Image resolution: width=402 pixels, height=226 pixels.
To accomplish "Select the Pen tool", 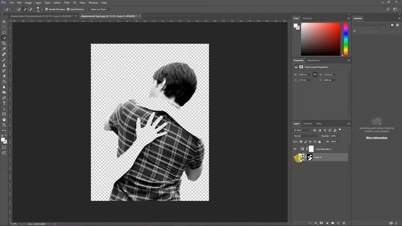I will tap(4, 98).
